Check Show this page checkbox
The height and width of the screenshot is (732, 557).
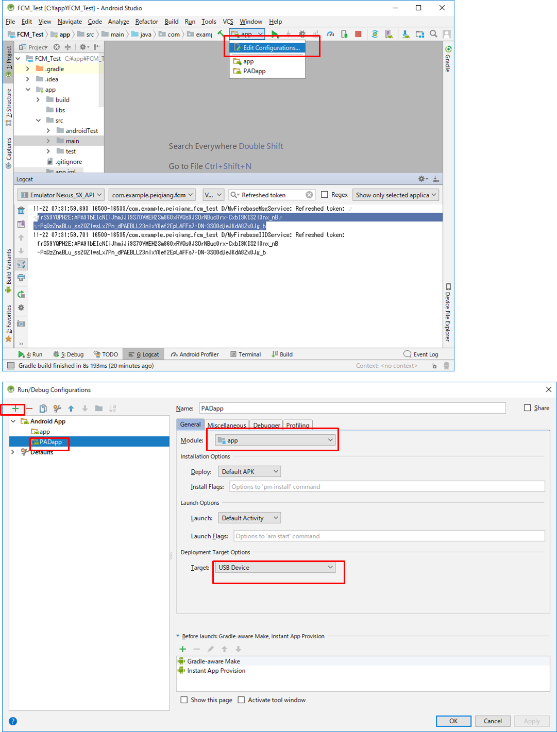point(184,700)
